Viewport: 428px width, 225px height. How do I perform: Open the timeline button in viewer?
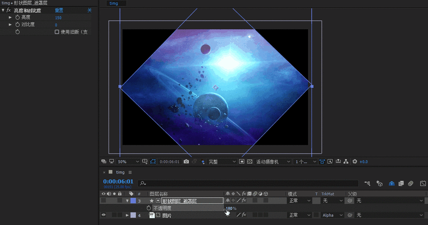[x=338, y=162]
